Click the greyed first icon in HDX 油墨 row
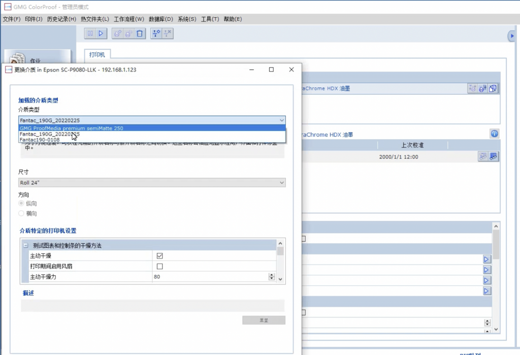This screenshot has height=355, width=520. 472,88
